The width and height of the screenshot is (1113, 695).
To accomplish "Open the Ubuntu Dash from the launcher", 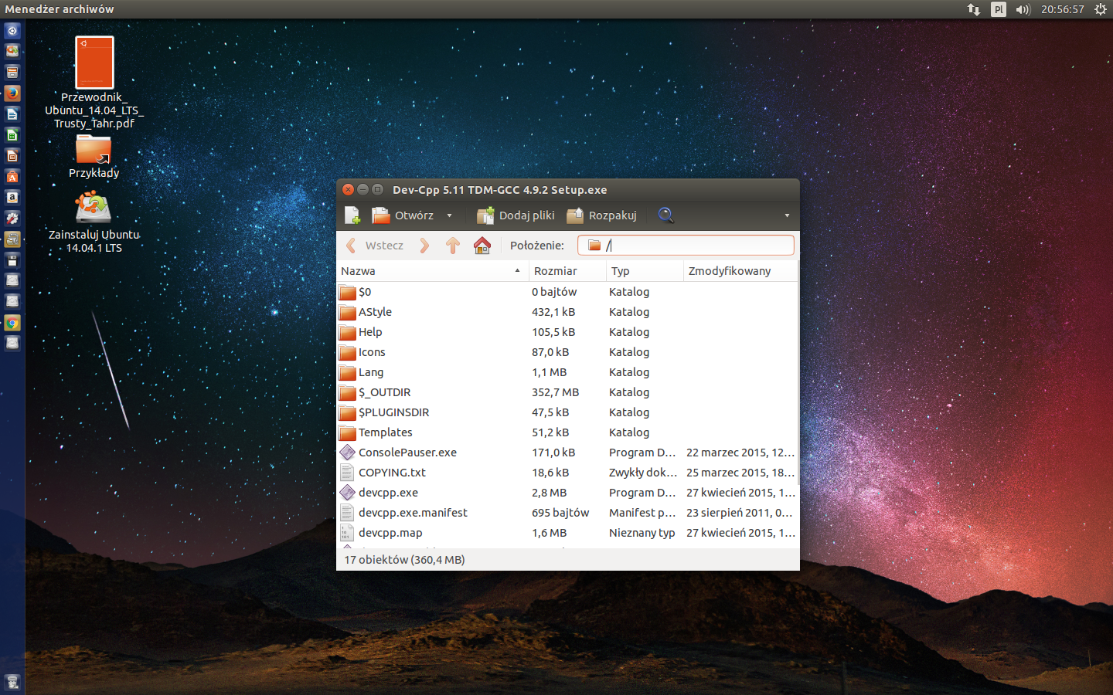I will [12, 31].
